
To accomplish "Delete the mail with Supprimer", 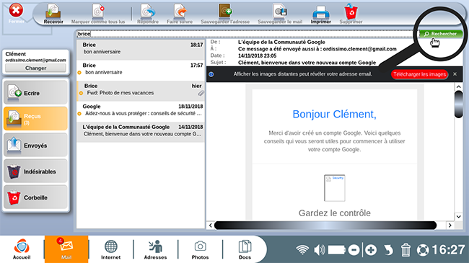I will coord(351,14).
